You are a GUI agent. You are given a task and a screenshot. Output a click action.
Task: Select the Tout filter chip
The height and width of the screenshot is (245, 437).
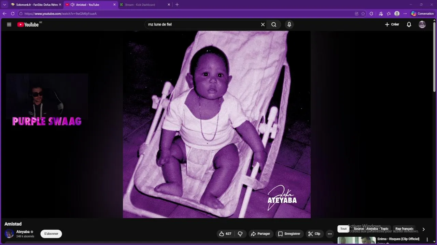pyautogui.click(x=343, y=229)
